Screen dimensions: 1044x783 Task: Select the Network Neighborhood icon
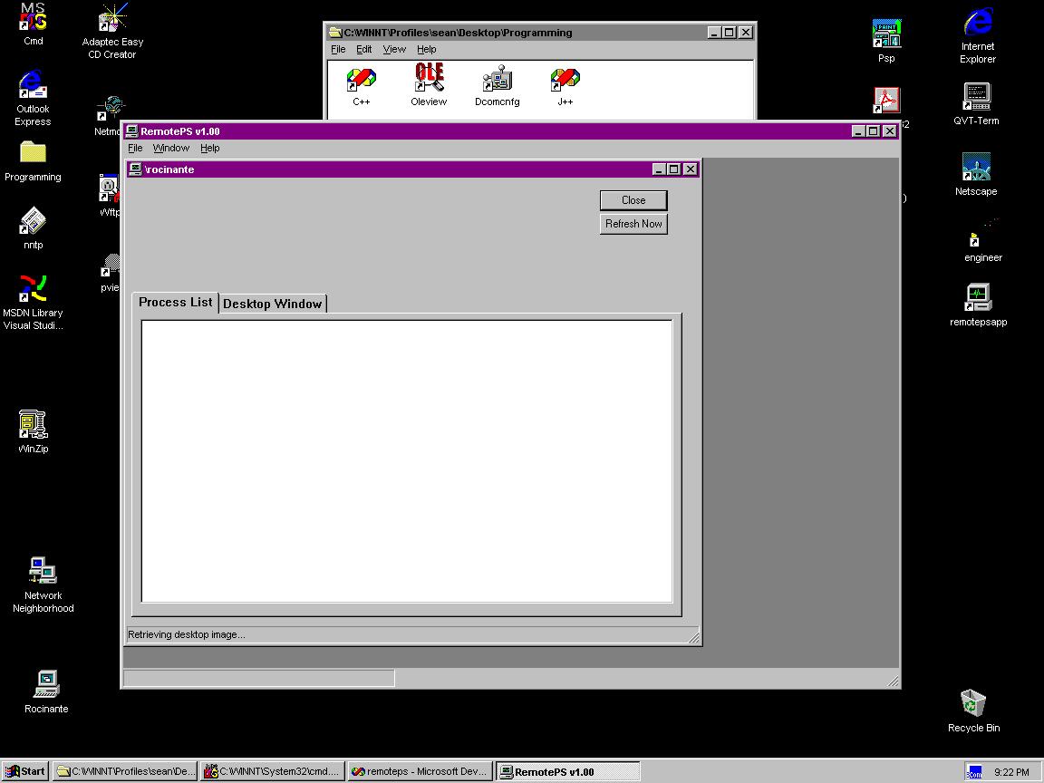tap(43, 572)
